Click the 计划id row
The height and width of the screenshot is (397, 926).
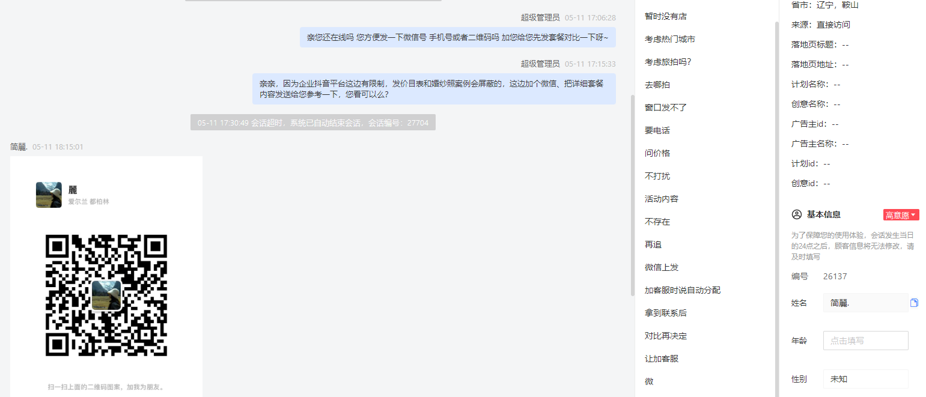(x=811, y=163)
